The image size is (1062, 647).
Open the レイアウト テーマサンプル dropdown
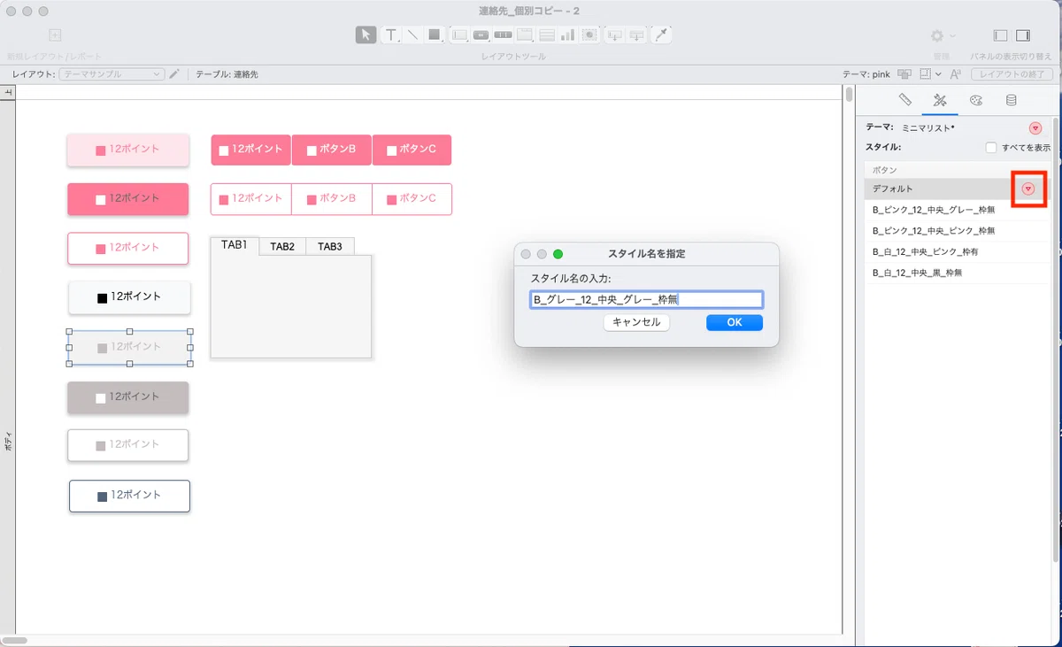click(x=112, y=74)
